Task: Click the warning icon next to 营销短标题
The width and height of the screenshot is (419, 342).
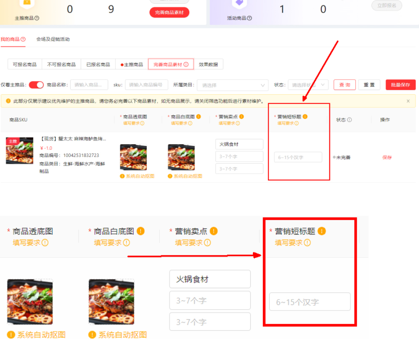Action: 305,116
